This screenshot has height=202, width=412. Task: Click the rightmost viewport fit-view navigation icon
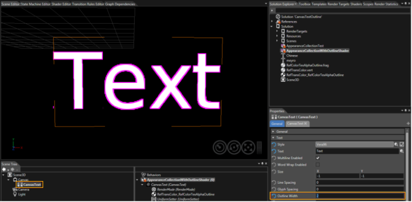(x=248, y=147)
